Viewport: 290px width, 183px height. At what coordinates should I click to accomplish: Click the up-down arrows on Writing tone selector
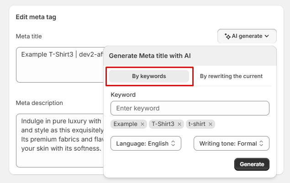click(261, 143)
